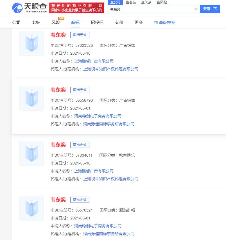Open the 风险 VIP category tab

56,23
